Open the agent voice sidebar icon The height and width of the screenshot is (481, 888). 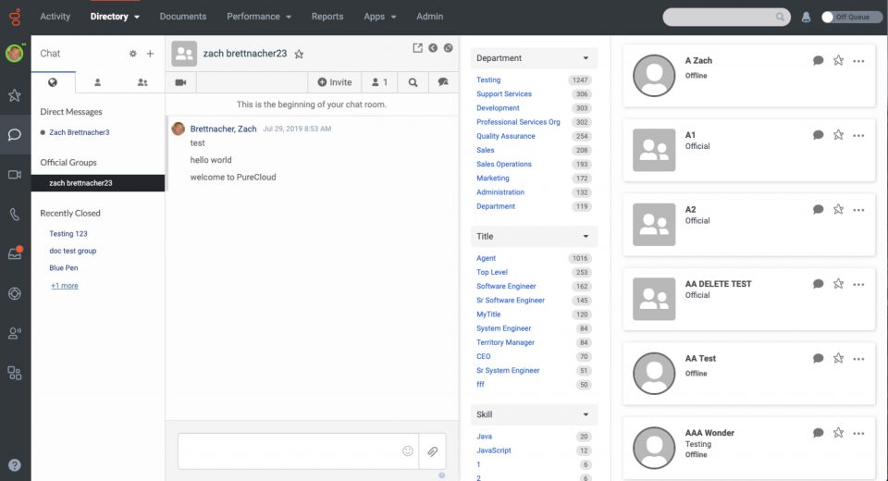(15, 333)
